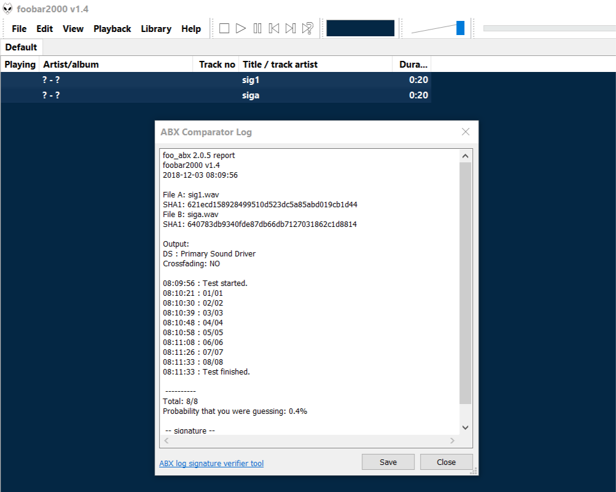Click the Title / track artist header
This screenshot has width=616, height=492.
316,64
